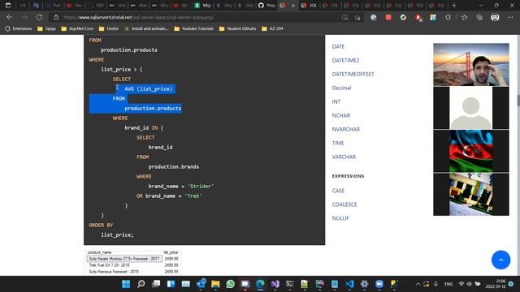The height and width of the screenshot is (292, 520).
Task: Open taskbar Search
Action: click(x=141, y=284)
